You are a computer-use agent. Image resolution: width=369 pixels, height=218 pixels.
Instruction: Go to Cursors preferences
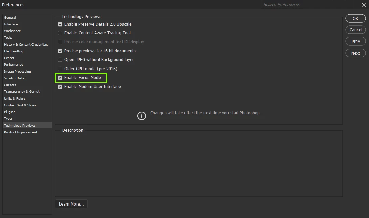coord(10,85)
